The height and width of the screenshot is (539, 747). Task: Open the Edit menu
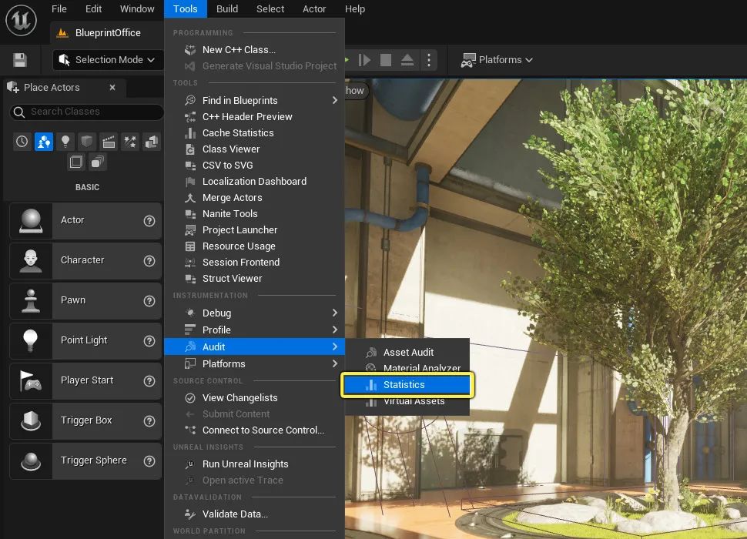click(x=93, y=9)
